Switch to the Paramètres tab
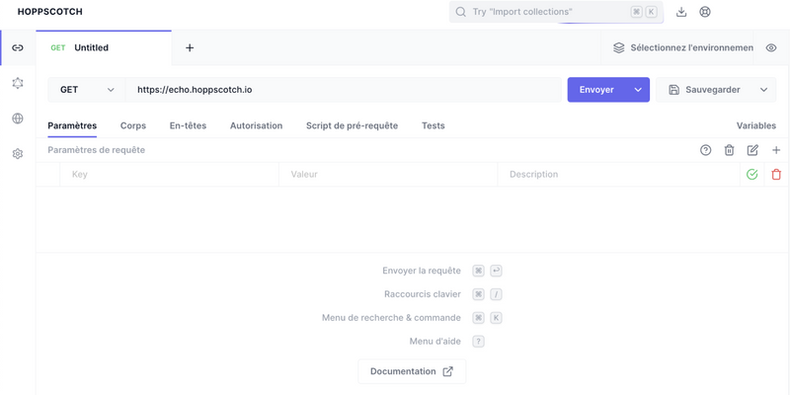The height and width of the screenshot is (395, 790). [72, 125]
